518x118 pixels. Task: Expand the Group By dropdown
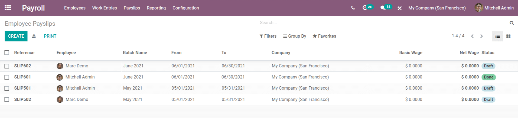click(x=295, y=36)
